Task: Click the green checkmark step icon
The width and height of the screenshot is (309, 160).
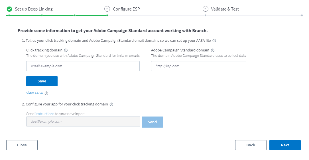Action: tap(9, 9)
